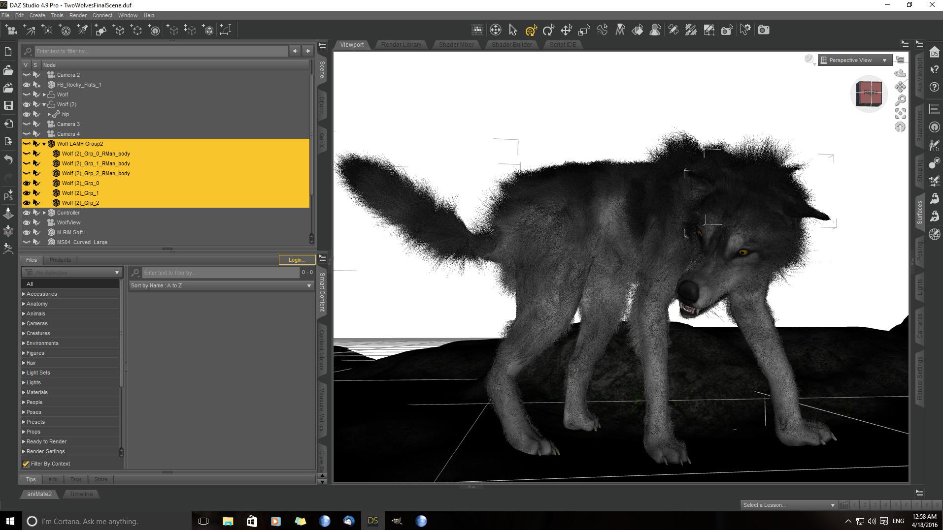Uncheck Filter By Context checkbox
The height and width of the screenshot is (530, 943).
click(26, 464)
